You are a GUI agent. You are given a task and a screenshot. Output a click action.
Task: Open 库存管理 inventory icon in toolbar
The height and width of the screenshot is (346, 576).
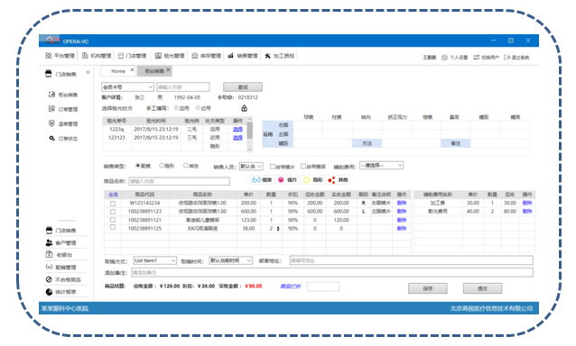(195, 56)
